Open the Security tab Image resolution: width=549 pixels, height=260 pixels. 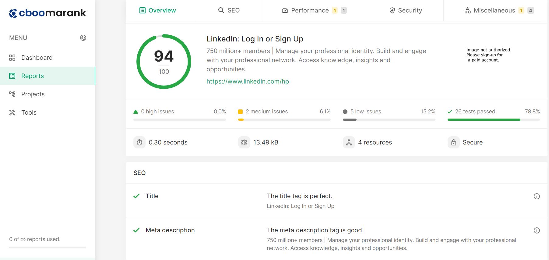point(406,10)
